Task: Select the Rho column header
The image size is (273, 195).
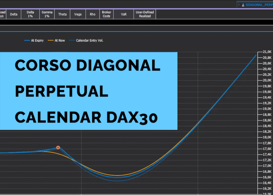Action: click(93, 14)
